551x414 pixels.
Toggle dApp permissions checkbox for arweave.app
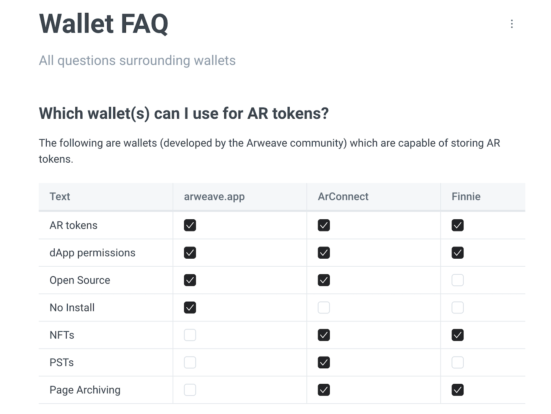[190, 253]
